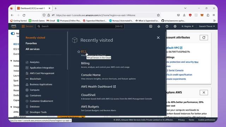Collapse the Instances sidebar section

click(x=11, y=61)
